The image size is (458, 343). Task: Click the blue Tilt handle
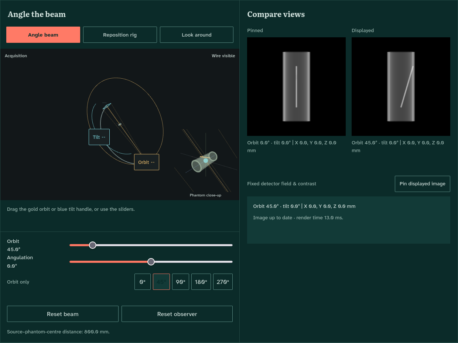pos(99,137)
